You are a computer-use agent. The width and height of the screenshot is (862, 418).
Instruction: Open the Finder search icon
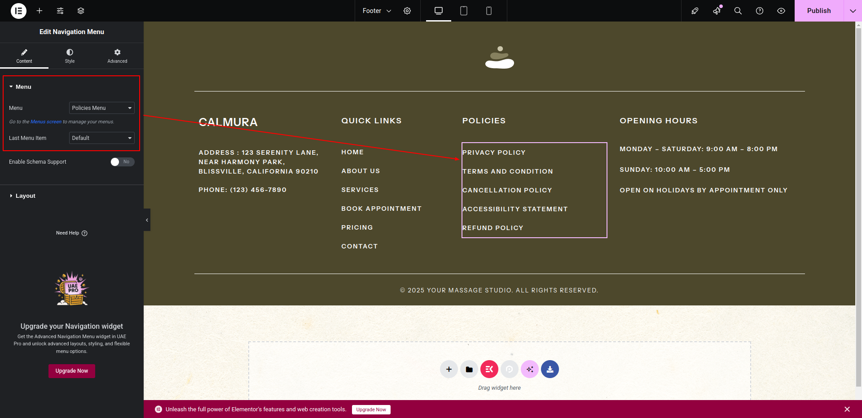[x=738, y=11]
